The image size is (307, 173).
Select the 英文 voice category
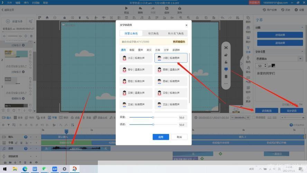pyautogui.click(x=149, y=50)
